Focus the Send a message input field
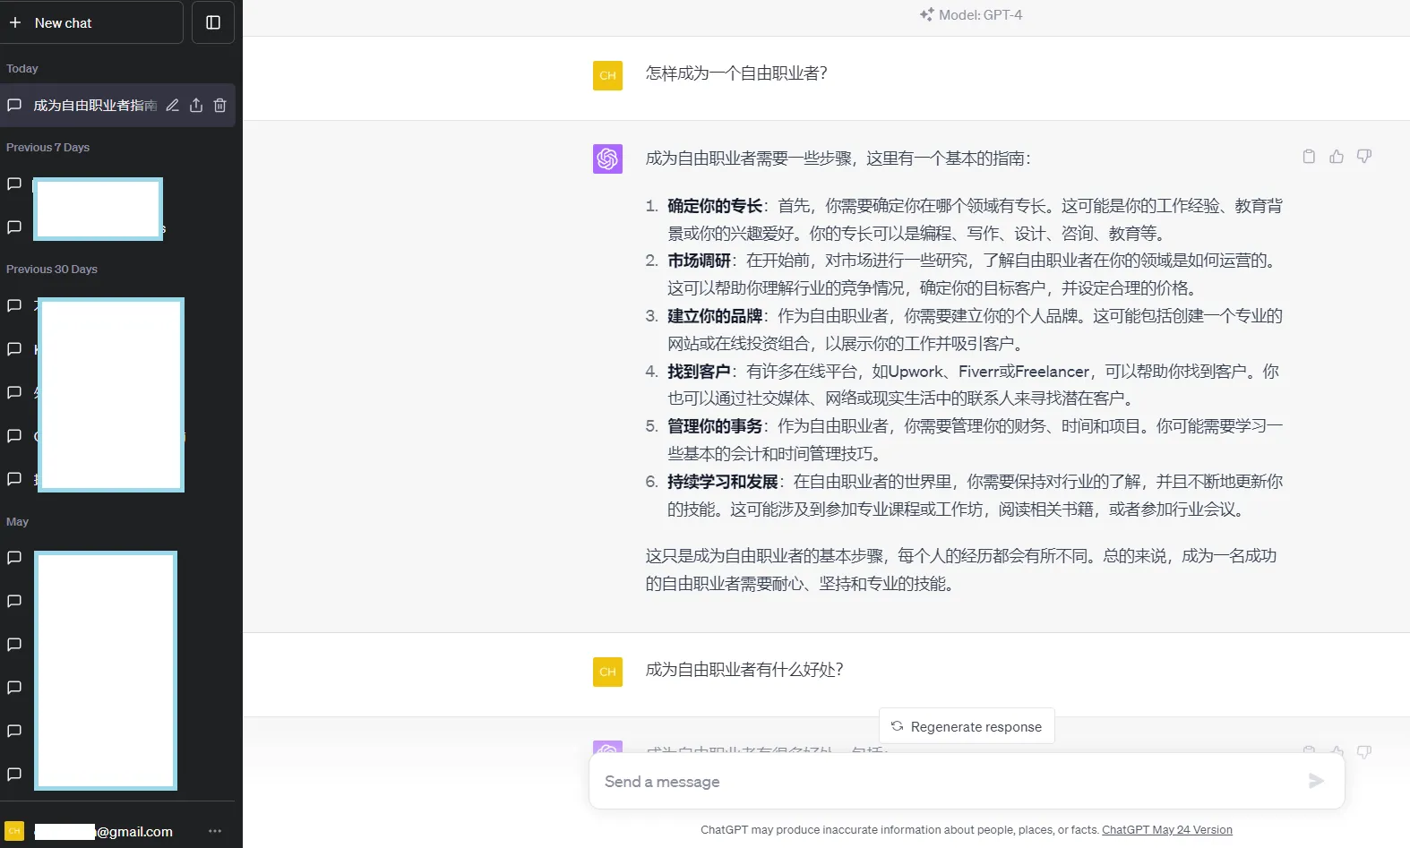 pyautogui.click(x=950, y=782)
